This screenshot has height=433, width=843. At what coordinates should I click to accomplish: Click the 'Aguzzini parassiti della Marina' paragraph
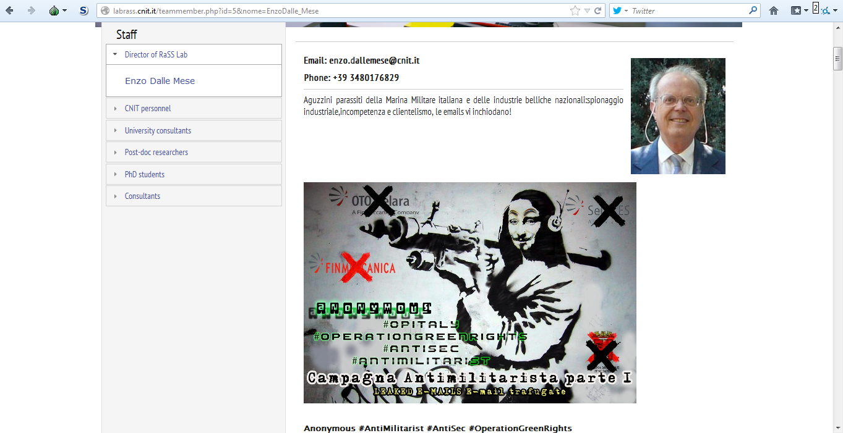pos(463,106)
